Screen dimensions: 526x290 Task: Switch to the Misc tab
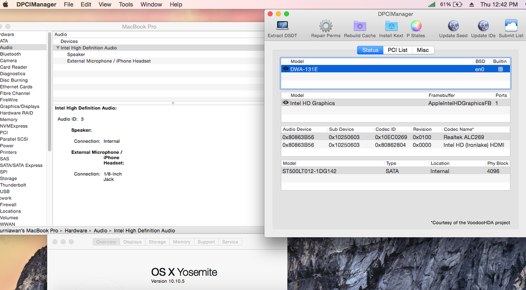click(423, 50)
